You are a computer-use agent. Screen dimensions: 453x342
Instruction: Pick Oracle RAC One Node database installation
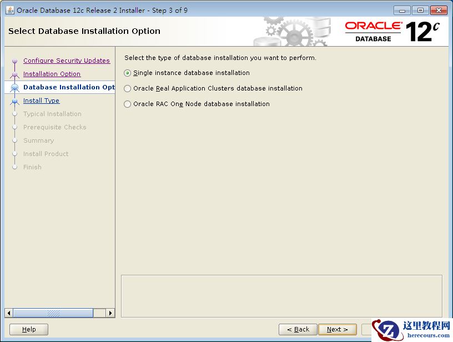[x=128, y=104]
